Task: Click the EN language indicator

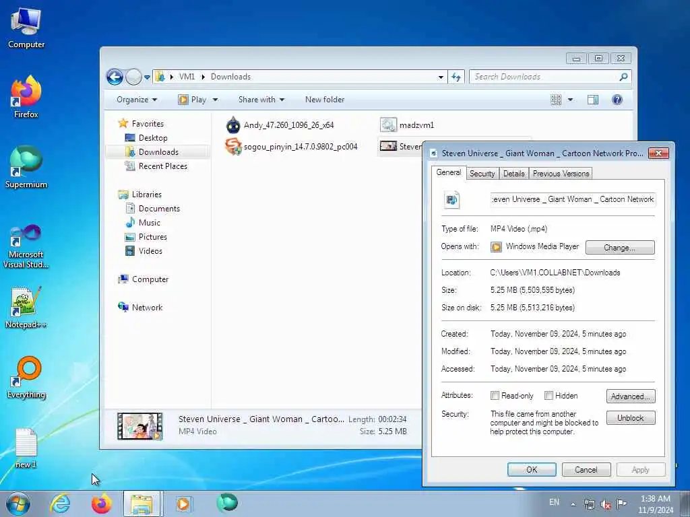Action: [554, 502]
